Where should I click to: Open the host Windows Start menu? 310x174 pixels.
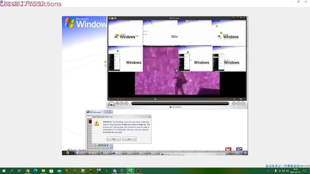(x=4, y=171)
